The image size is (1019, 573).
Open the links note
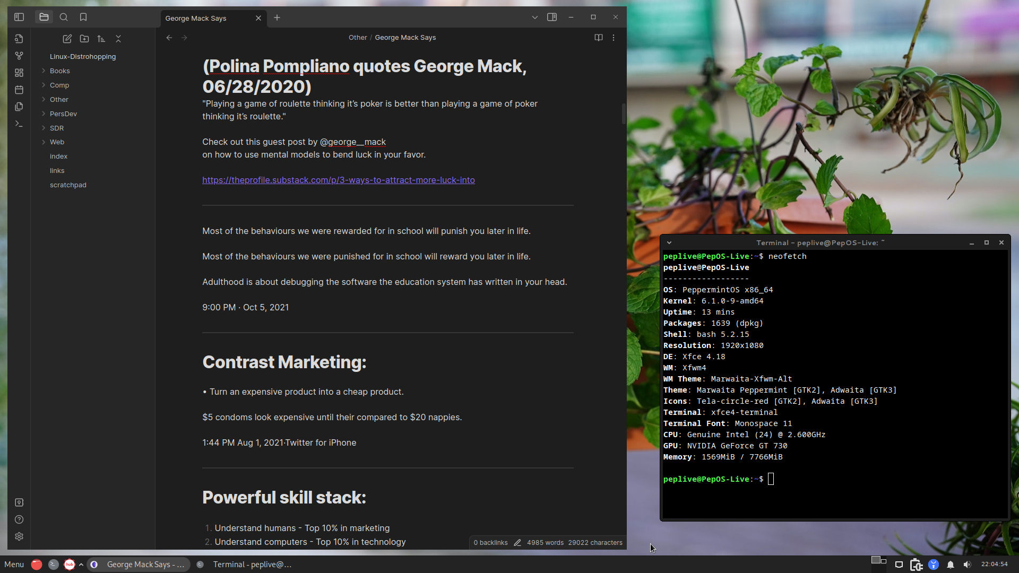coord(57,170)
